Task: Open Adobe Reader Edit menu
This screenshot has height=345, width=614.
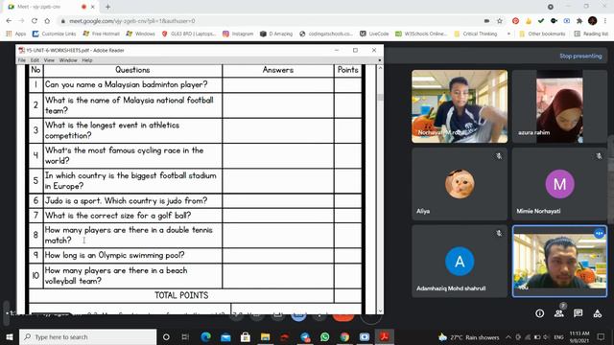Action: click(35, 60)
